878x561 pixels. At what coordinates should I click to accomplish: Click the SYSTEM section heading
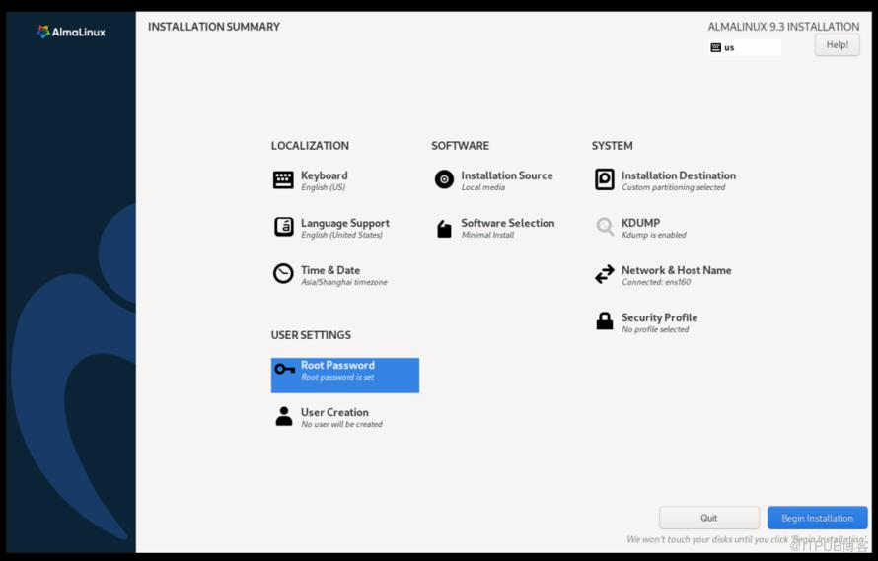(612, 146)
